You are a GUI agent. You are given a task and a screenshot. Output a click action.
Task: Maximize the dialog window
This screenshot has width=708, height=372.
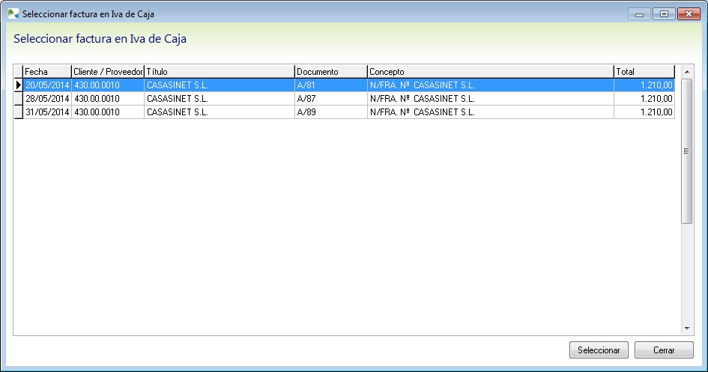pyautogui.click(x=663, y=13)
